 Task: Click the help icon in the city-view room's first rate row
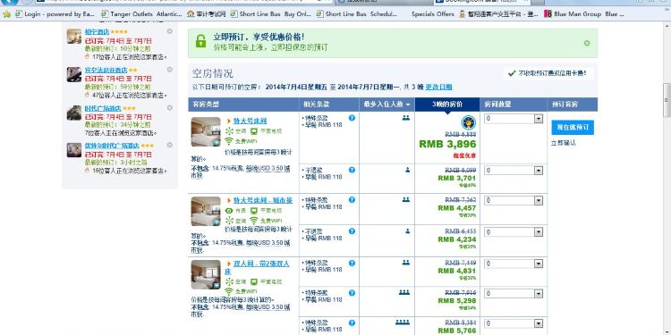click(352, 199)
